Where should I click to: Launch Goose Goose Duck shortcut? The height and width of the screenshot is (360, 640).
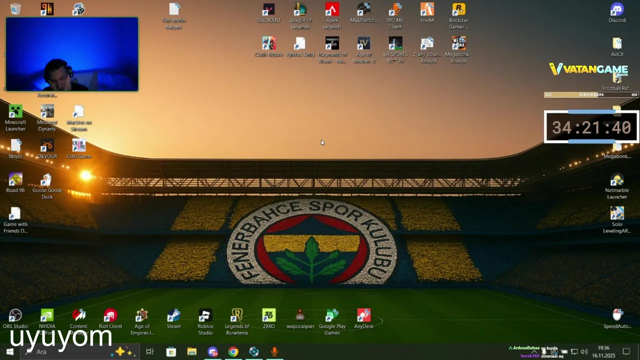click(47, 186)
